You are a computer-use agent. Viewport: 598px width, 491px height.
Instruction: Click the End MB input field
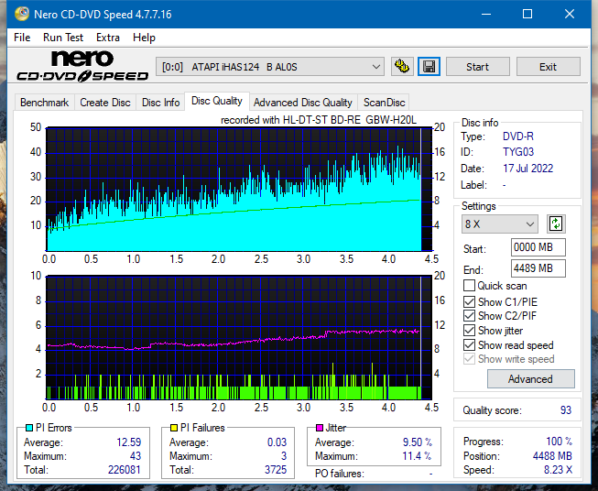538,268
